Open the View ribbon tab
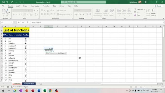The width and height of the screenshot is (165, 93). coord(69,6)
